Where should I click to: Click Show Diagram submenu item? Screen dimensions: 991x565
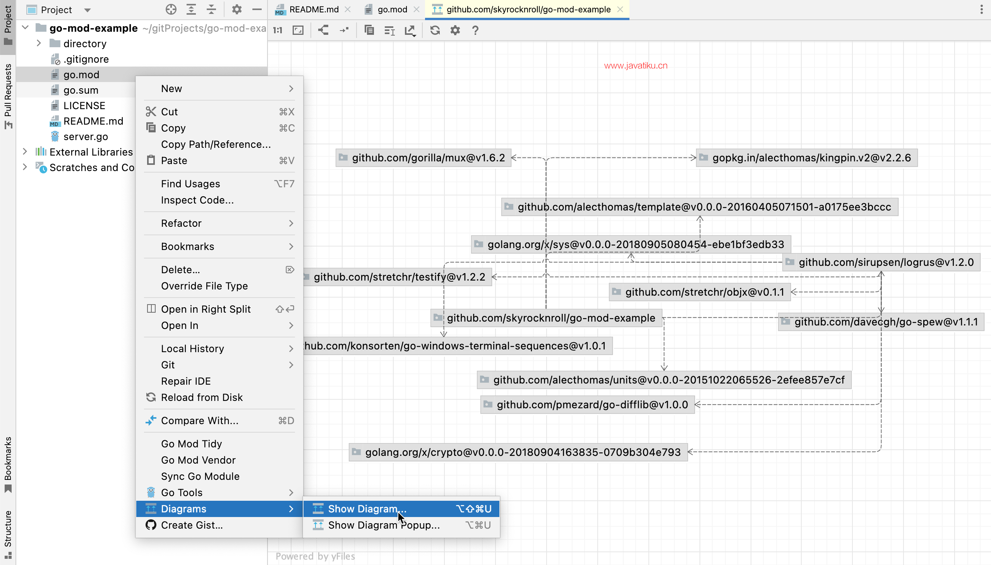click(401, 509)
